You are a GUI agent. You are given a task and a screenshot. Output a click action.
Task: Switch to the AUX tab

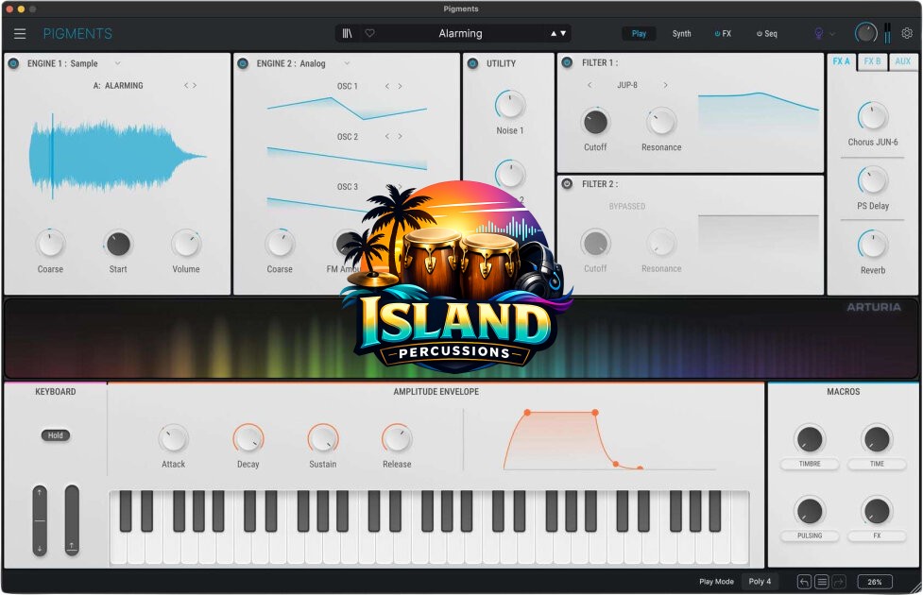tap(902, 61)
